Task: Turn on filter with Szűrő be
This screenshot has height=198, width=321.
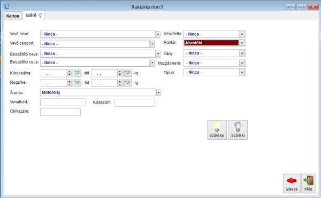Action: coord(217,130)
